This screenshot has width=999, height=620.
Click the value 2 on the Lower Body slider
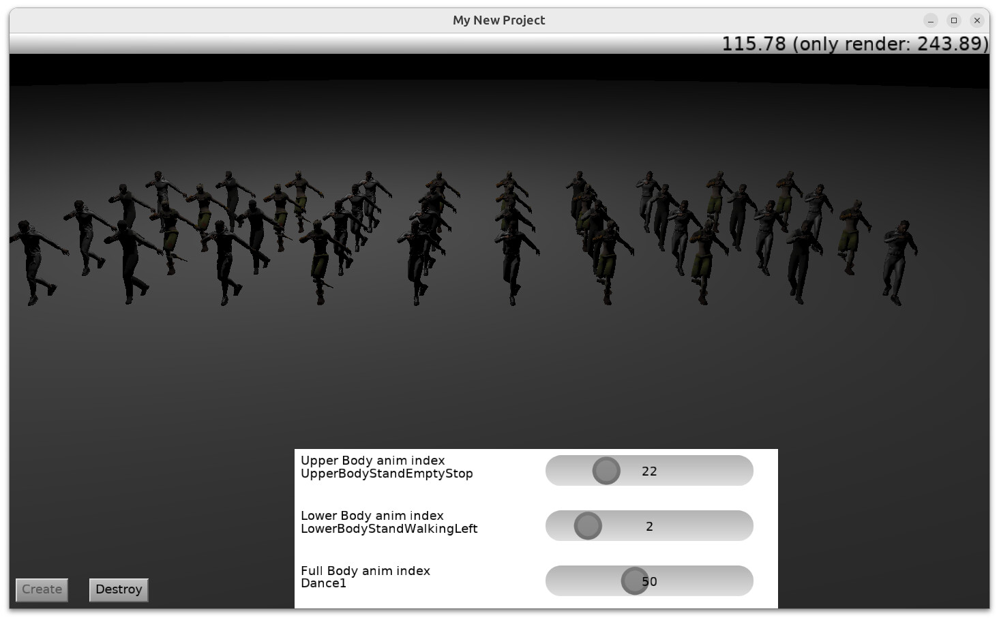[649, 527]
